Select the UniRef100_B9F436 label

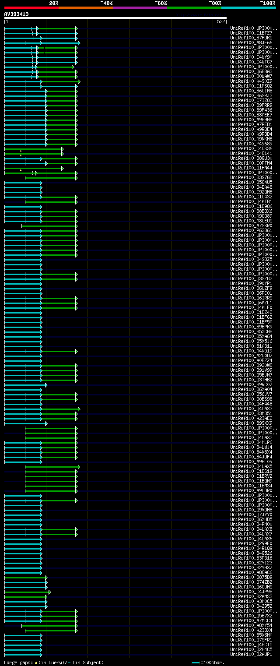[x=252, y=110]
